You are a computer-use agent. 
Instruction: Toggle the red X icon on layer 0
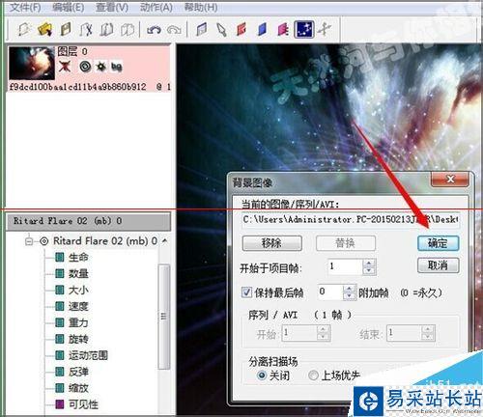click(65, 67)
